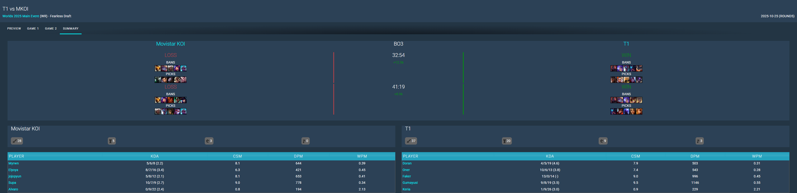
Task: Open the Worlds 2025 Main Event link
Action: pos(21,16)
